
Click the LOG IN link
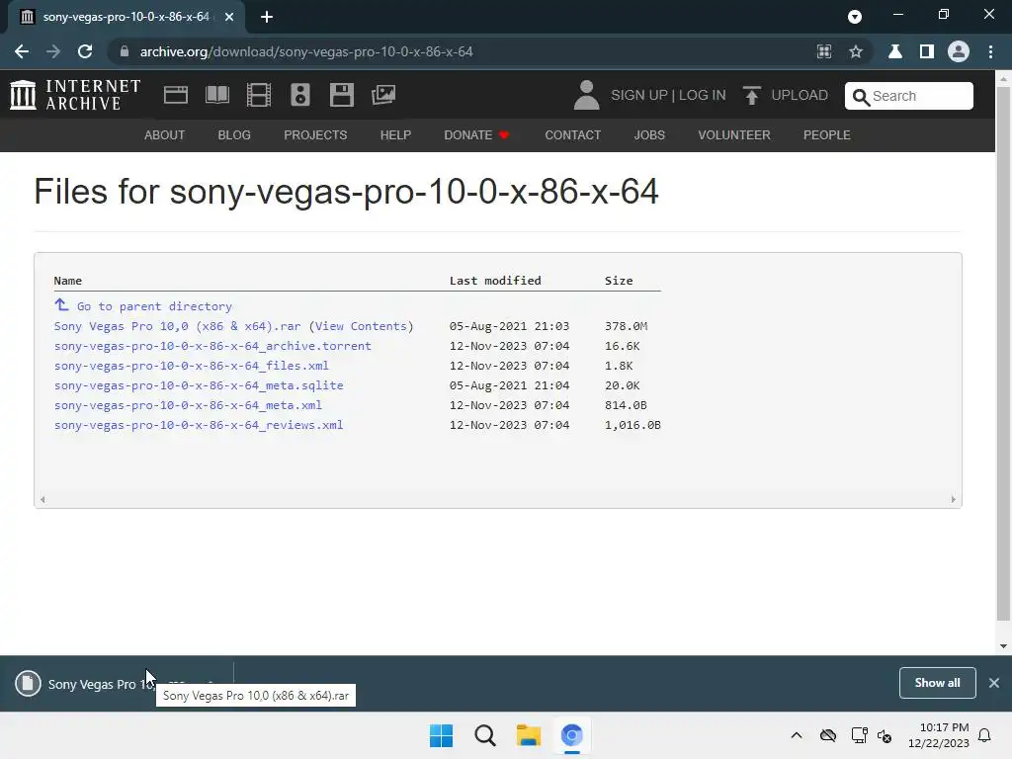703,95
